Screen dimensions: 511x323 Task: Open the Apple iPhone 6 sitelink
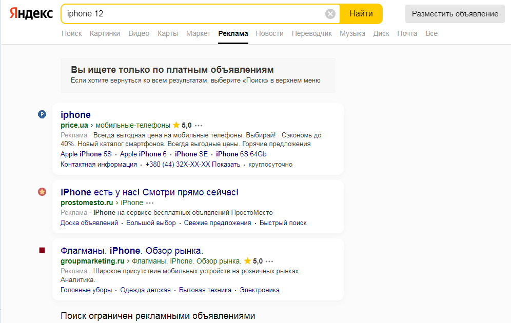[143, 154]
